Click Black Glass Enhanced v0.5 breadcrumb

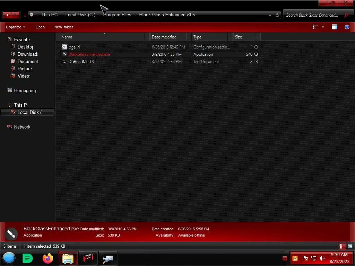167,15
